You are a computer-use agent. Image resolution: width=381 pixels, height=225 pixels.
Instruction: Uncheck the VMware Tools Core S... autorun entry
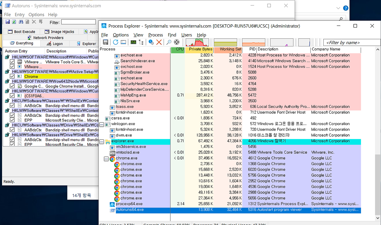tap(12, 62)
